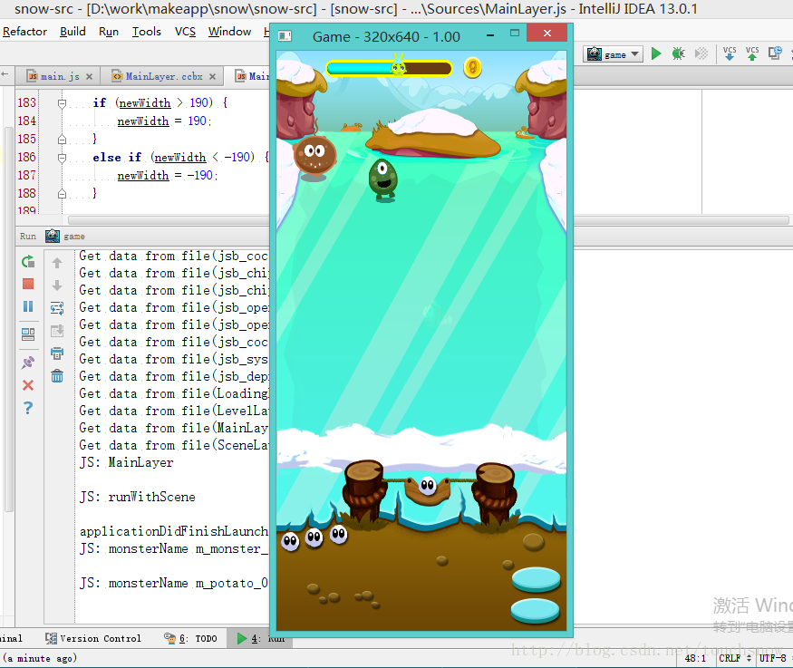Collapse the fold marker at line 186
The width and height of the screenshot is (793, 668).
[x=62, y=159]
